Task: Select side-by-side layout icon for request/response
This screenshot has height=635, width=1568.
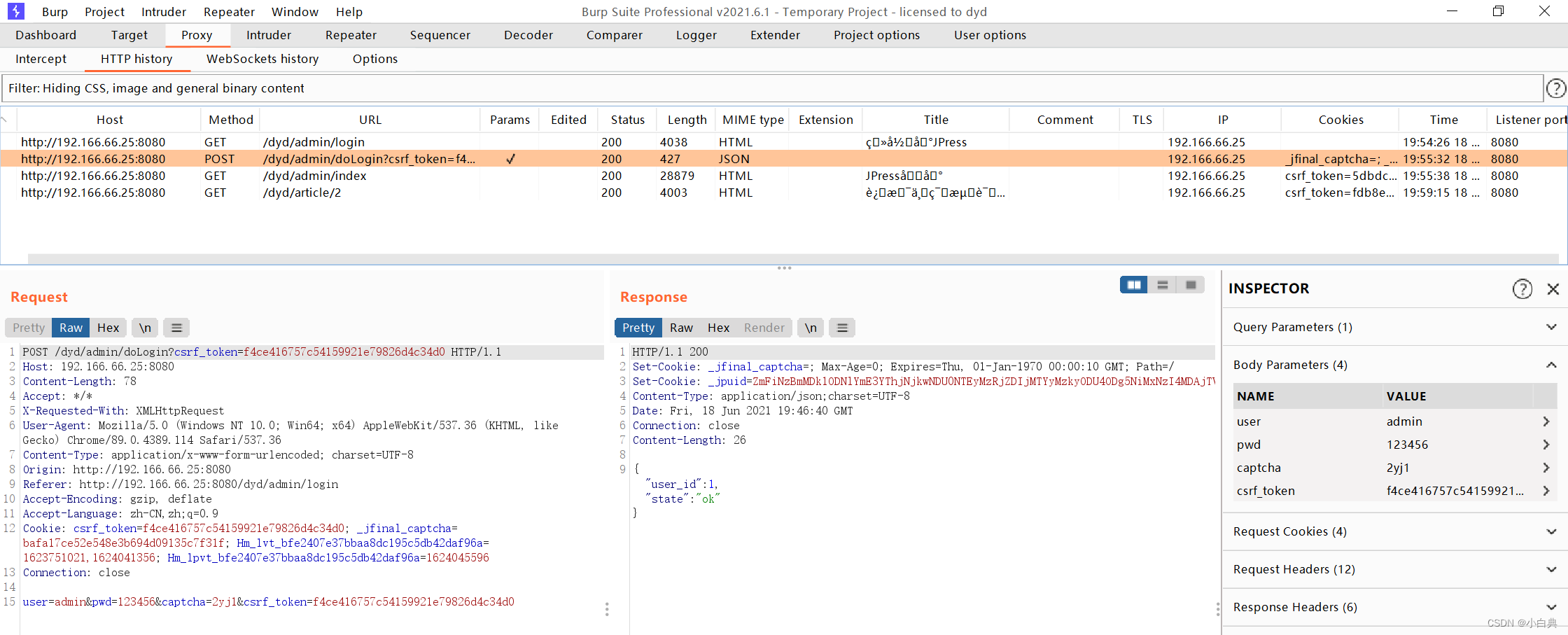Action: tap(1134, 285)
